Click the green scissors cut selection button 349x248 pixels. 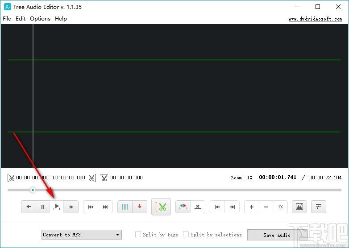tap(161, 207)
